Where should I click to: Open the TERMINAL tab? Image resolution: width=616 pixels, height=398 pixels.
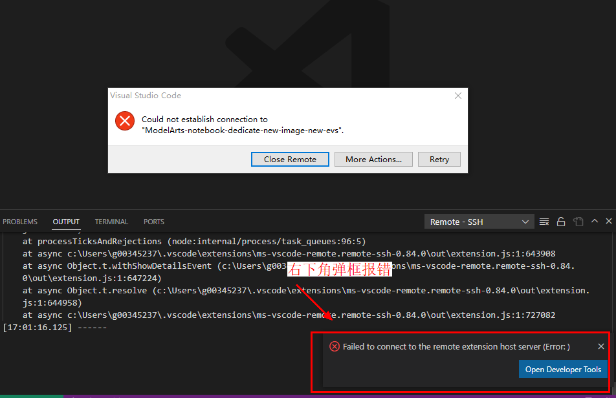click(x=111, y=222)
